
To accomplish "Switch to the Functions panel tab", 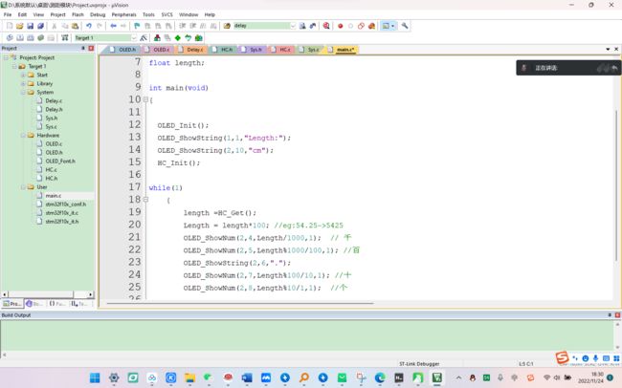I will point(56,304).
